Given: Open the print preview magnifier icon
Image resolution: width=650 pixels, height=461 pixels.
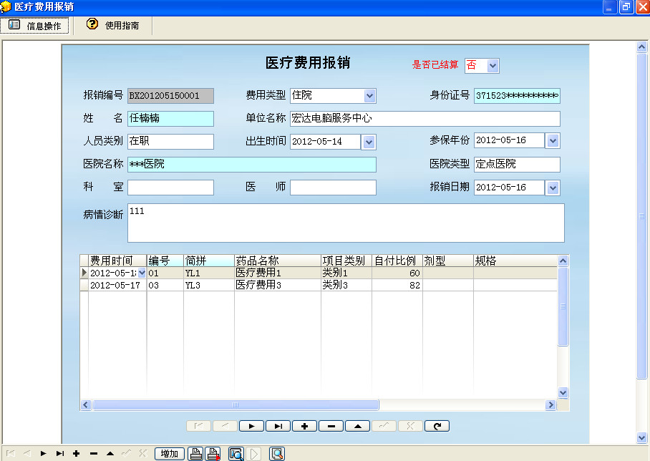Looking at the screenshot, I should pyautogui.click(x=236, y=453).
